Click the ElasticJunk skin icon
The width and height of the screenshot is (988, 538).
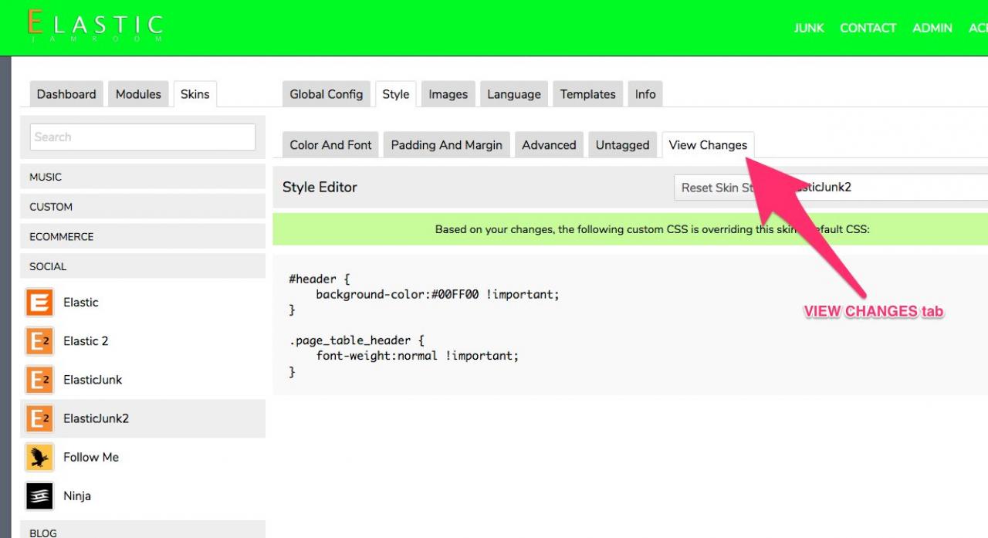[x=39, y=380]
